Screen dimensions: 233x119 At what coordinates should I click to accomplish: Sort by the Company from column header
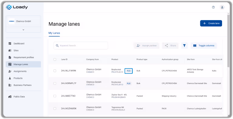[x=93, y=59]
